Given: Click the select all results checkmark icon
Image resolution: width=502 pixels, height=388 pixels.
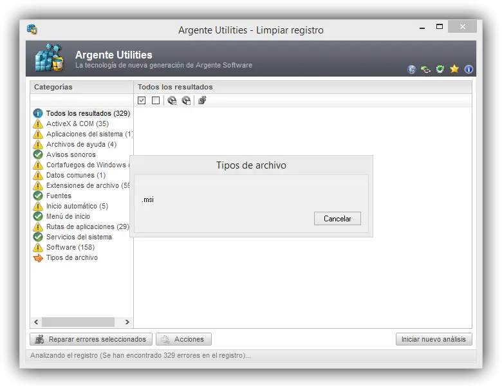Looking at the screenshot, I should (x=142, y=100).
